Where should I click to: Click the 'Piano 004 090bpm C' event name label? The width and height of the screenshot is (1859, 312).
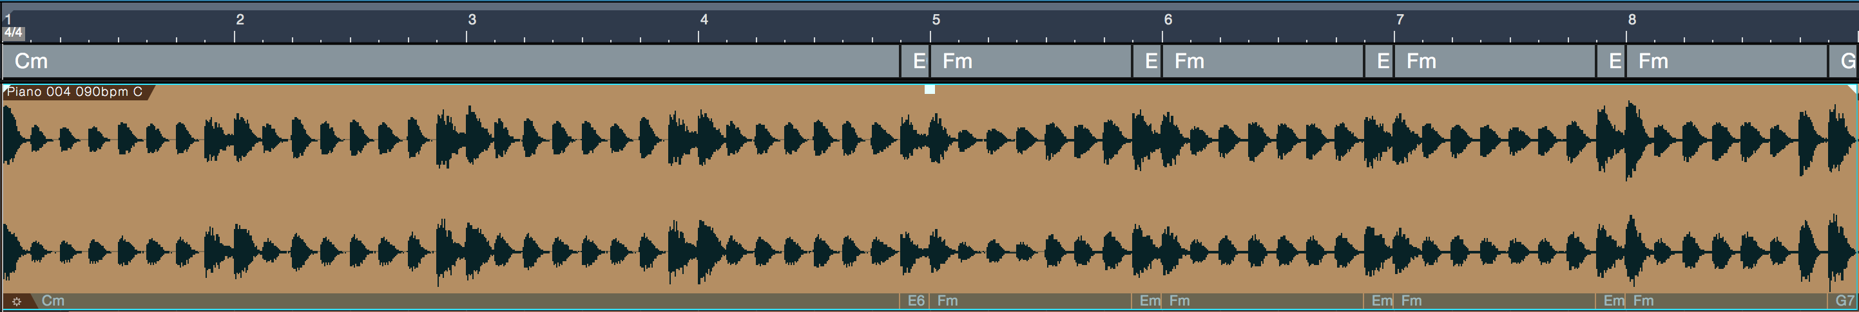[74, 92]
